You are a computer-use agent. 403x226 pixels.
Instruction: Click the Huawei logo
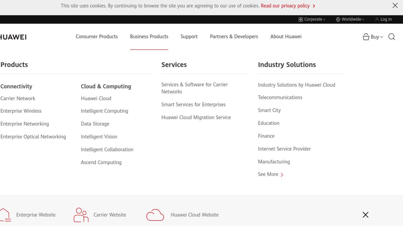13,37
